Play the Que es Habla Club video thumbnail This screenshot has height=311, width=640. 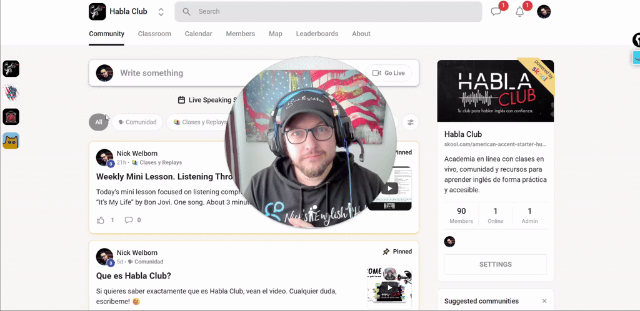click(x=389, y=287)
